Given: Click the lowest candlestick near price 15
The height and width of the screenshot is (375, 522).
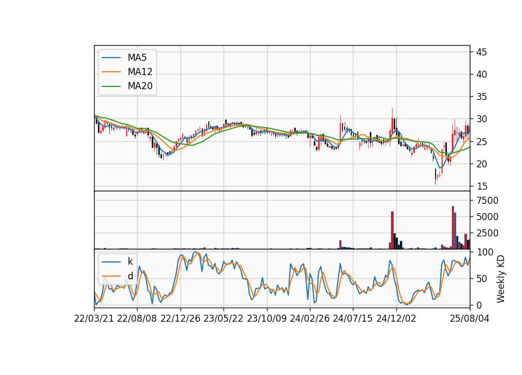Looking at the screenshot, I should (x=435, y=176).
